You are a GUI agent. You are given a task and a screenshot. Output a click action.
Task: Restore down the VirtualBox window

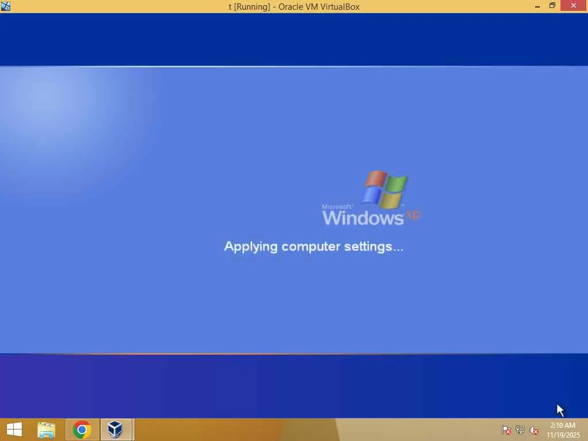coord(552,6)
